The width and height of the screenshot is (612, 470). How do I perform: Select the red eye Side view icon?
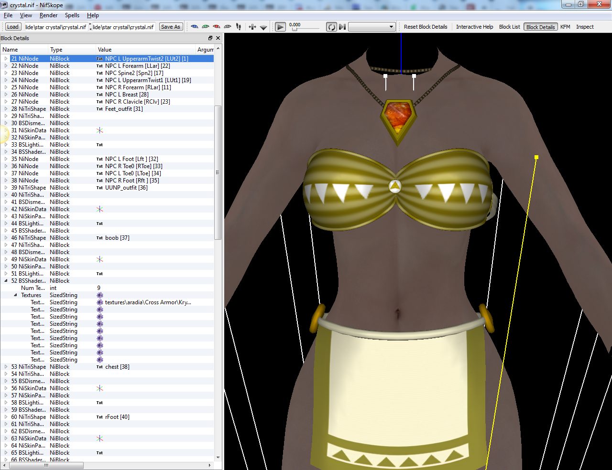217,27
